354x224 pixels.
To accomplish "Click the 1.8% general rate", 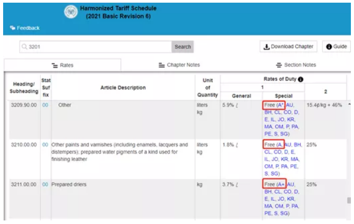I will click(x=228, y=145).
